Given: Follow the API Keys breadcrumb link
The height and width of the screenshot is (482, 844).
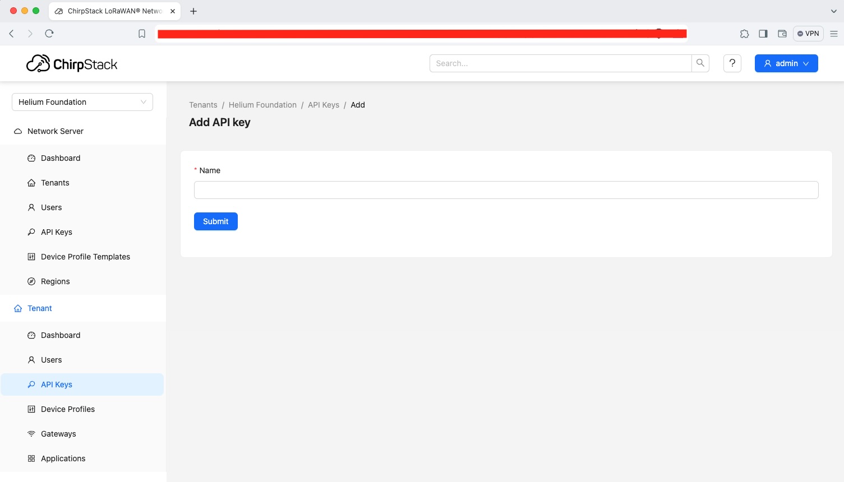Looking at the screenshot, I should pos(323,105).
